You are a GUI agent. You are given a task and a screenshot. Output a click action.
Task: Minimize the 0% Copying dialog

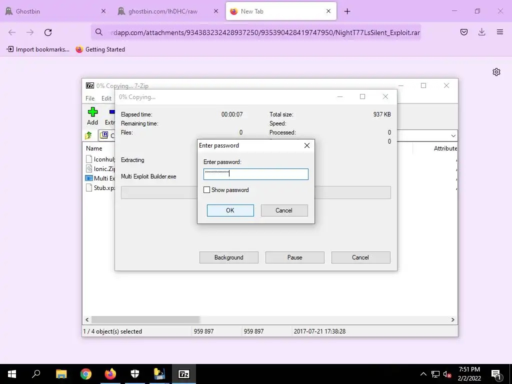340,96
